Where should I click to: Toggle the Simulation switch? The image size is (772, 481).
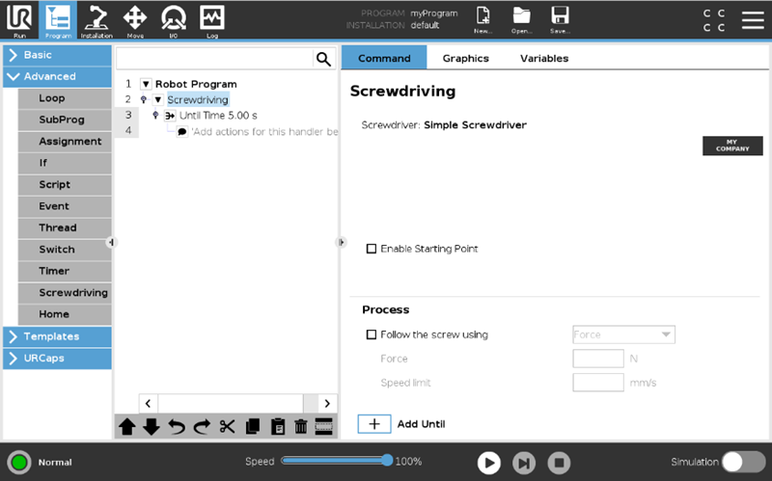click(x=743, y=462)
